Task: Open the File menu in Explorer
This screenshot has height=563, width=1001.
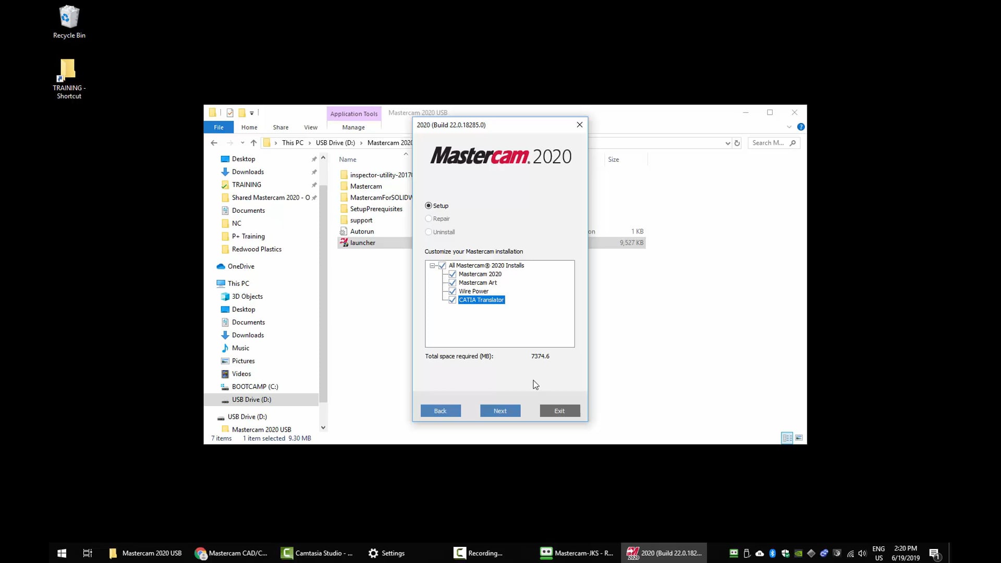Action: click(218, 127)
